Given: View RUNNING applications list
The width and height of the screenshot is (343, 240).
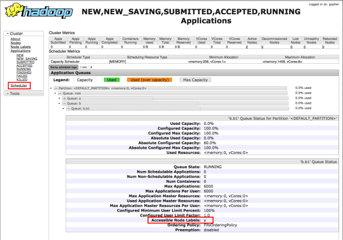Looking at the screenshot, I should click(24, 69).
